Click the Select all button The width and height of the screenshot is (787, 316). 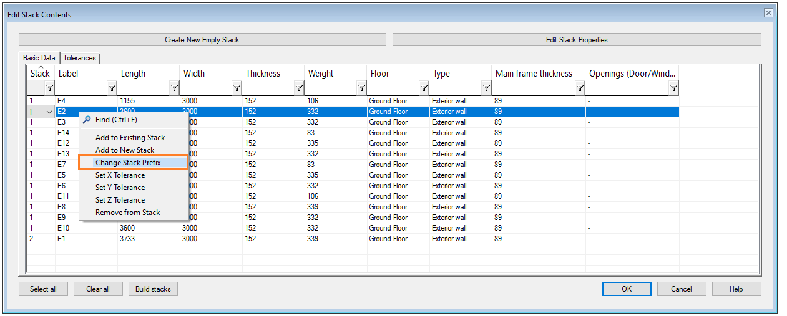coord(43,289)
